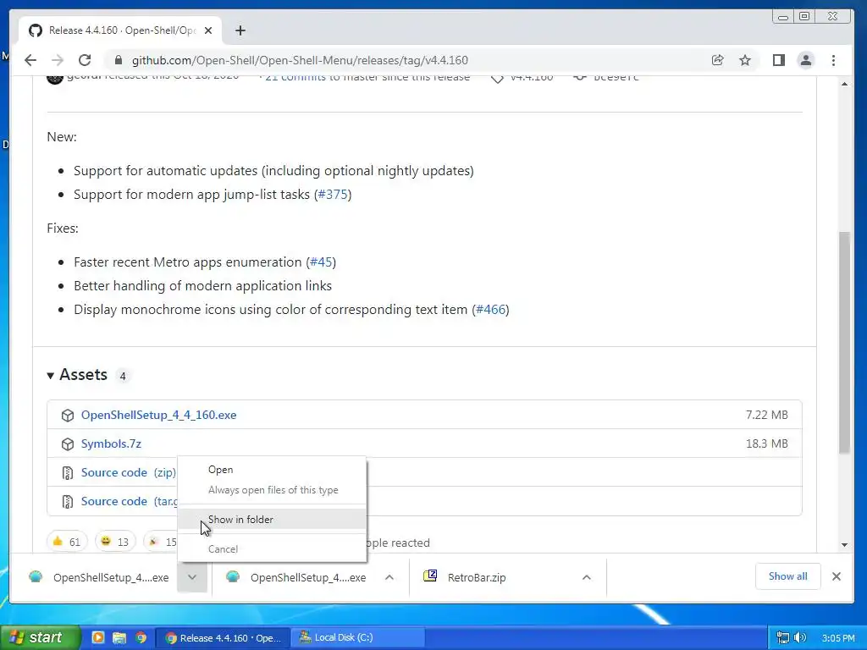Switch to Release 4.4.160 taskbar button

click(x=223, y=637)
